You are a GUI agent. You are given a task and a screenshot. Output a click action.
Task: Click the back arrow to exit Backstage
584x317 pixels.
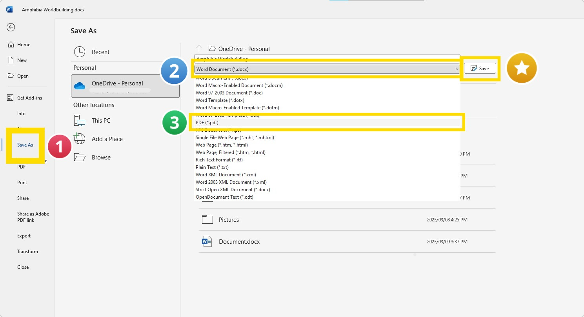(11, 27)
